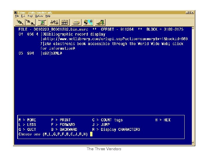Click the 'H > HEX' option text
Screen dimensions: 208x156
163,120
